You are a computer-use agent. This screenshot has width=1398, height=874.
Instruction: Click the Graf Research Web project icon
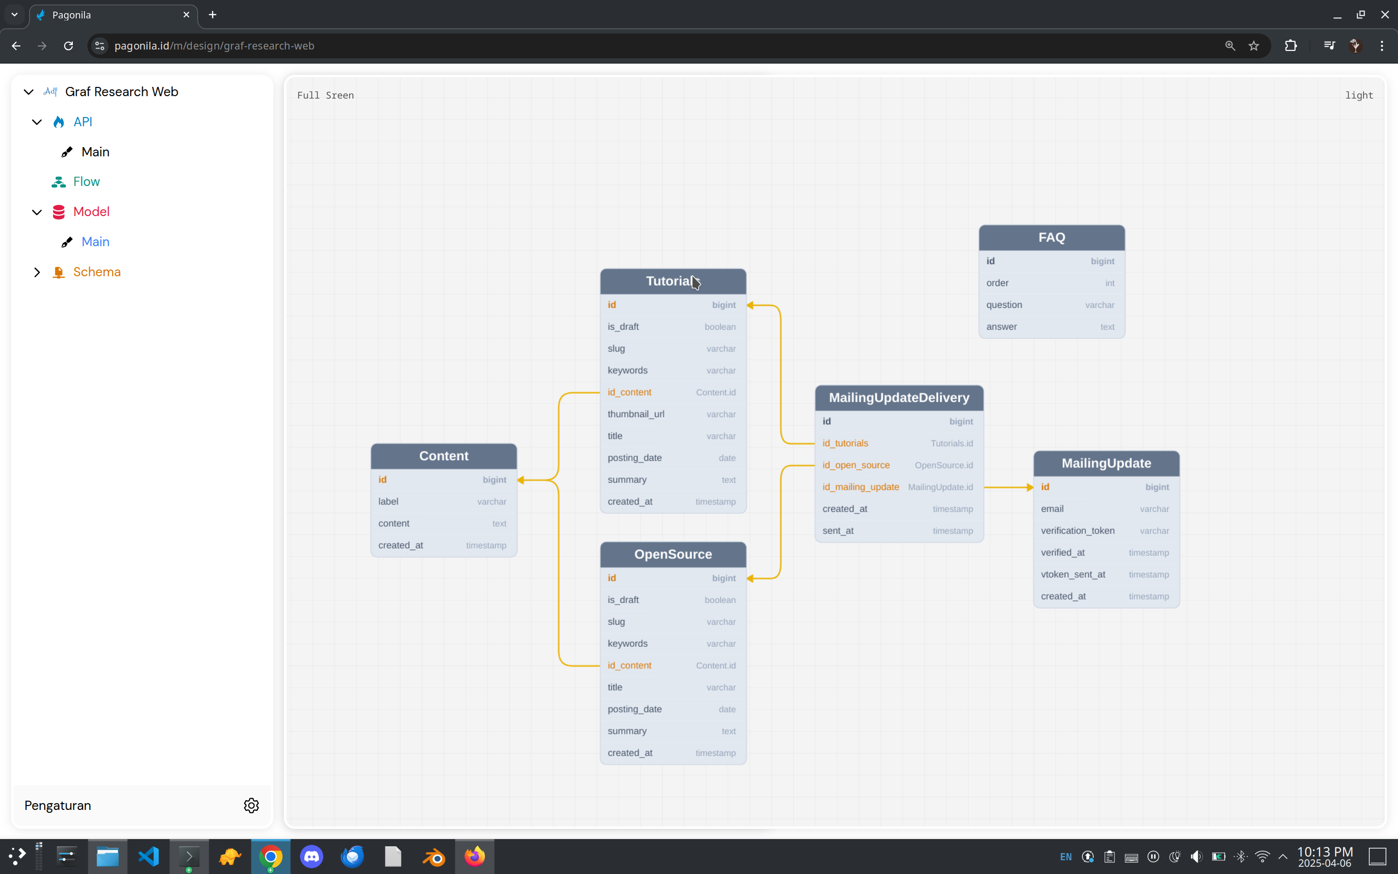click(51, 91)
